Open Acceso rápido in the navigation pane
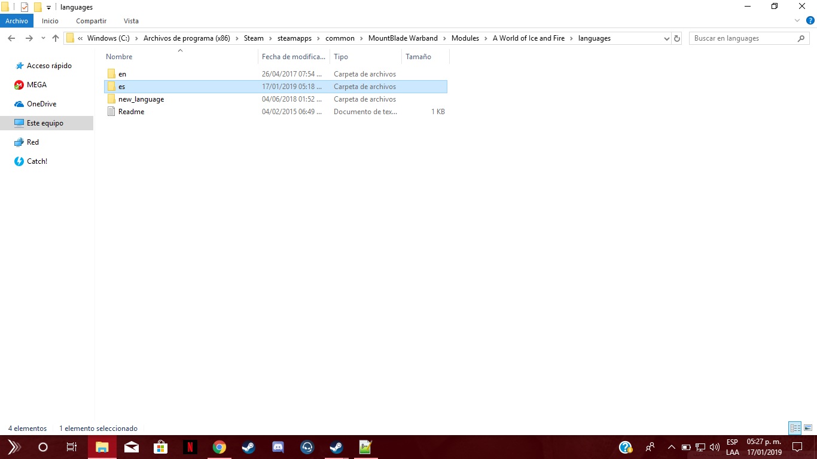The height and width of the screenshot is (459, 817). tap(49, 66)
